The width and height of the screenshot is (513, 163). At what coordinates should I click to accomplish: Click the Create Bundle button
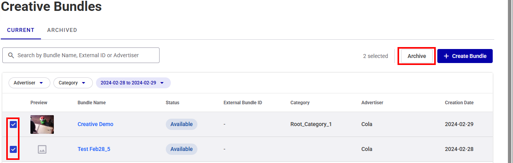pyautogui.click(x=465, y=56)
